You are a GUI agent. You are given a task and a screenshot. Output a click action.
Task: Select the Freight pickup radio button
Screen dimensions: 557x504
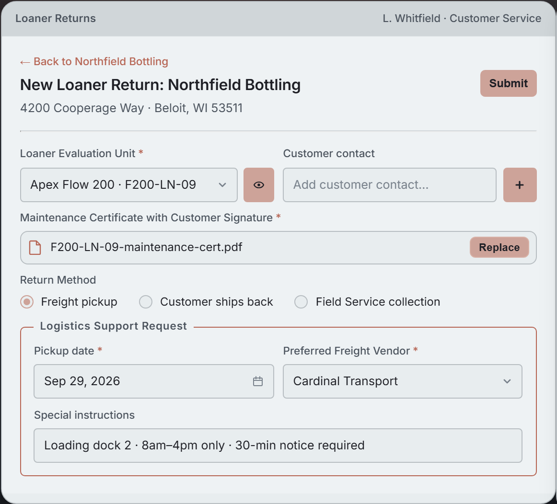(27, 302)
